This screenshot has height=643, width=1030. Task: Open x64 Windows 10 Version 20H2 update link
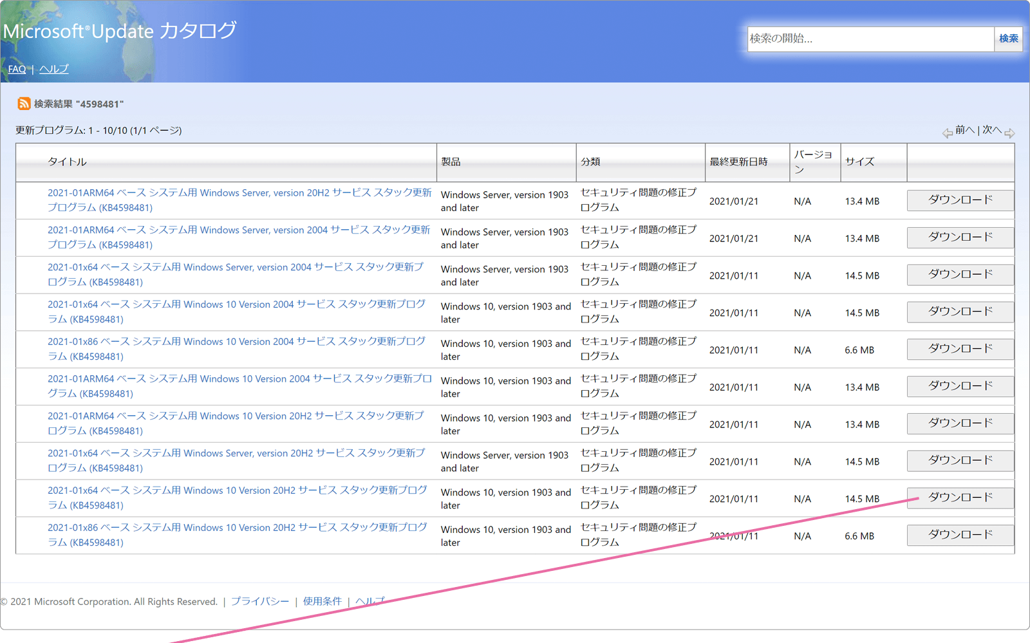pyautogui.click(x=238, y=498)
